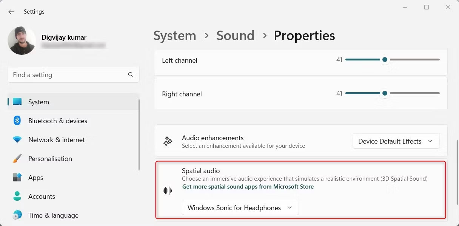
Task: Navigate to Sound in the breadcrumb
Action: [235, 35]
